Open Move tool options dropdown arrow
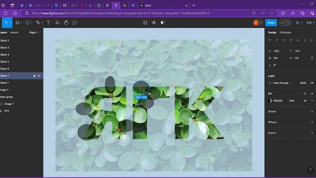Viewport: 316px width, 178px height. [x=10, y=23]
